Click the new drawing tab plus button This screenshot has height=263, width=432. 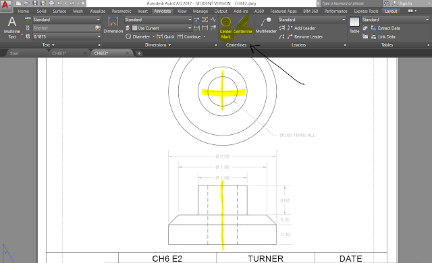pyautogui.click(x=139, y=53)
